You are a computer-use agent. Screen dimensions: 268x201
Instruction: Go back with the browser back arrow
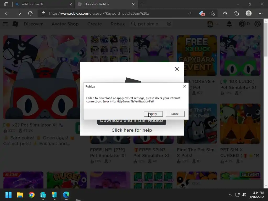click(x=7, y=13)
